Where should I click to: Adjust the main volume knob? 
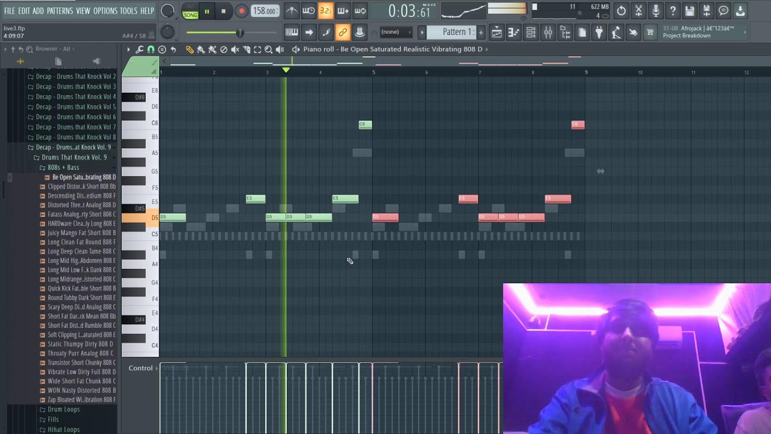pos(167,11)
